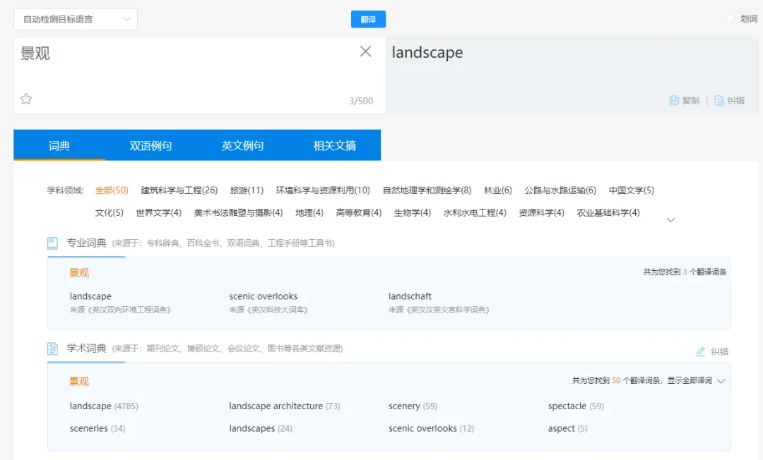Screen dimensions: 763x460
Task: Select 全部(50) subject filter
Action: point(112,190)
